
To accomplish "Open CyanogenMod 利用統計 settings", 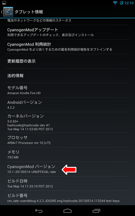I will 67,47.
